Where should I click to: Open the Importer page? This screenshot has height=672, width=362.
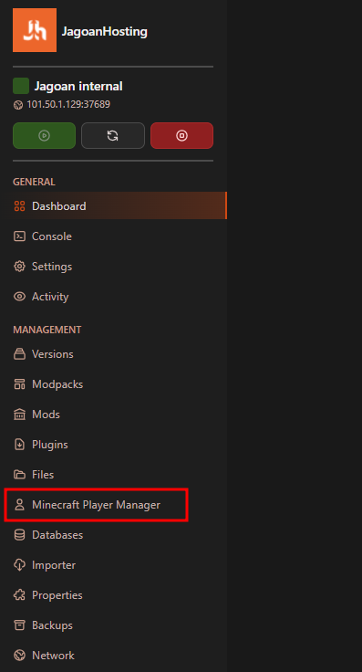54,565
